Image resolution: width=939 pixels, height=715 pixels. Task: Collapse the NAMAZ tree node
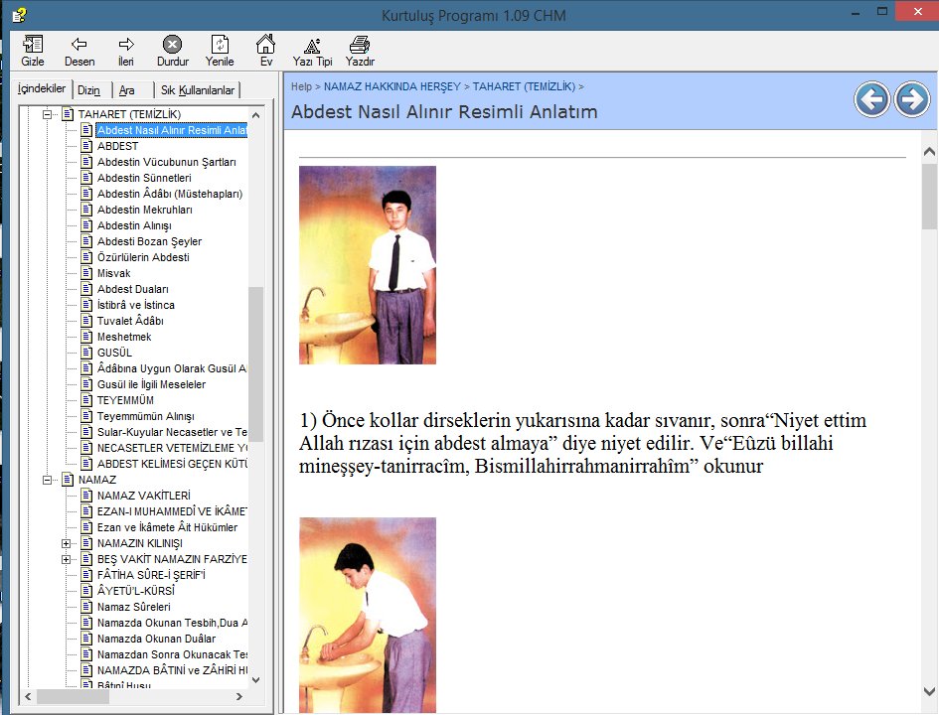47,480
